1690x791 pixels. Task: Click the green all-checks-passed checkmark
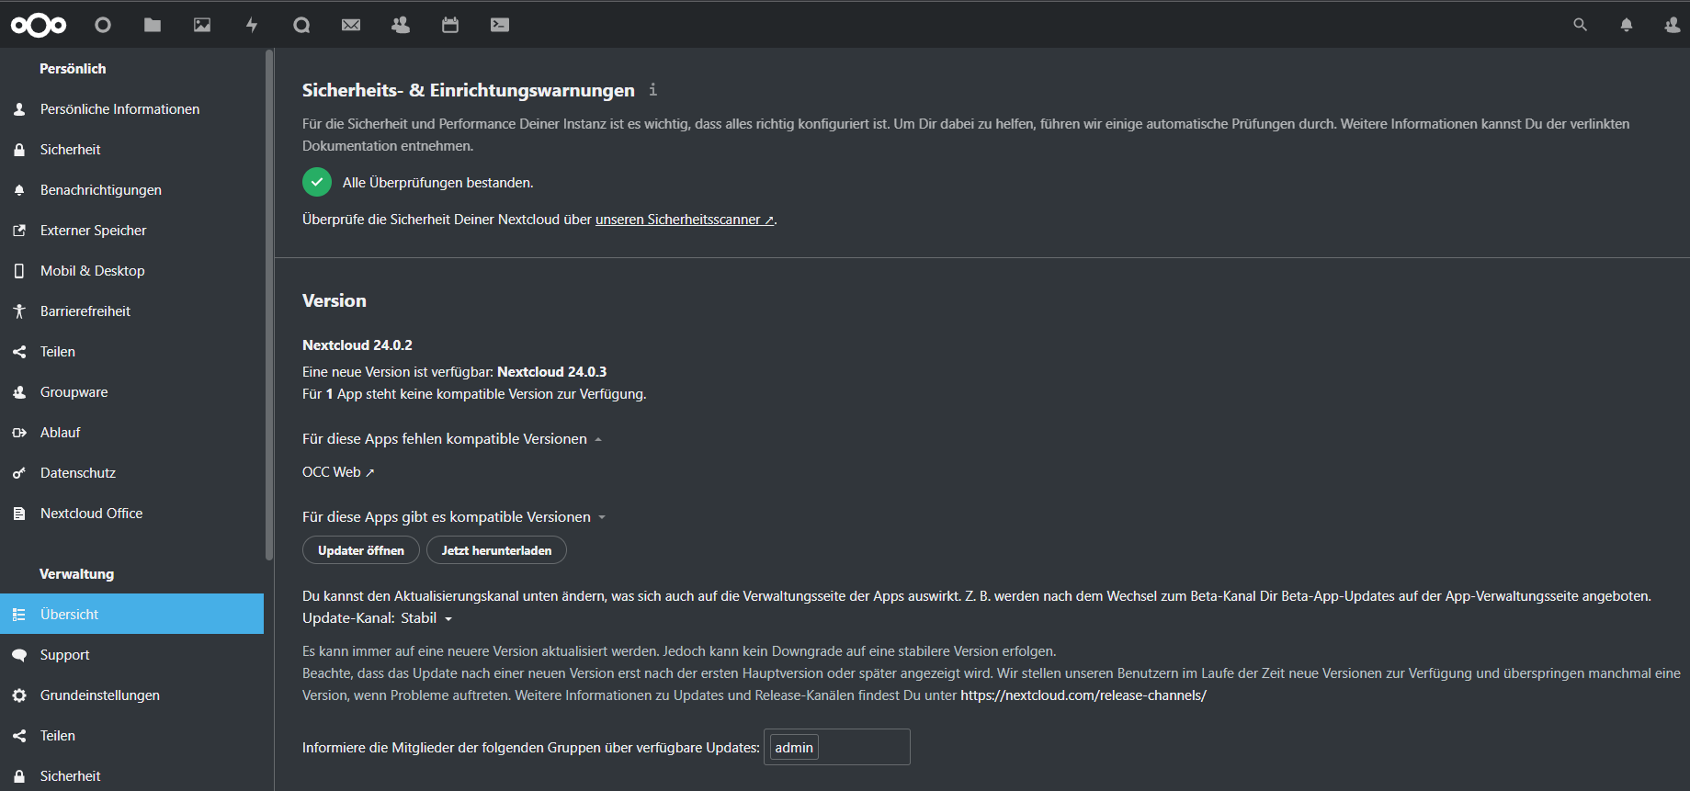pyautogui.click(x=317, y=182)
